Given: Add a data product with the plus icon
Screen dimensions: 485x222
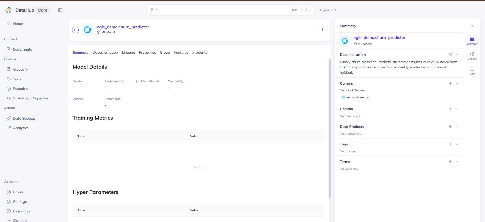Looking at the screenshot, I should (450, 127).
